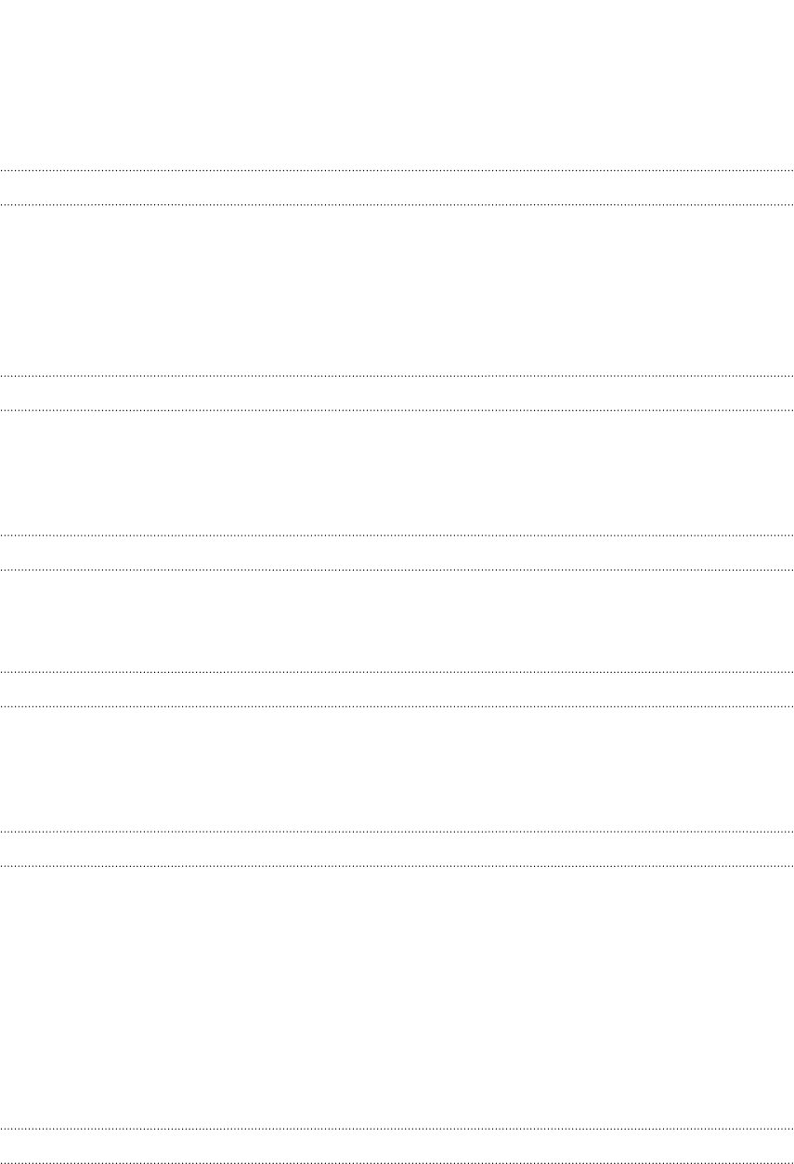Viewport: 794px width, 1164px height.
Task: Click blank space between fourth and fifth line pairs
Action: point(397,770)
